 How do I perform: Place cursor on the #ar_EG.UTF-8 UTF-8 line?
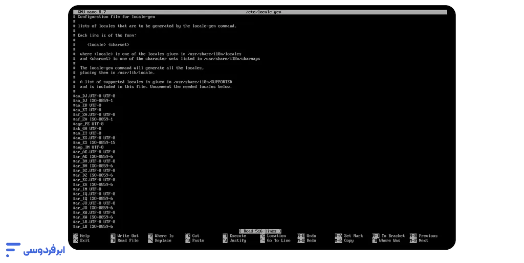(94, 180)
